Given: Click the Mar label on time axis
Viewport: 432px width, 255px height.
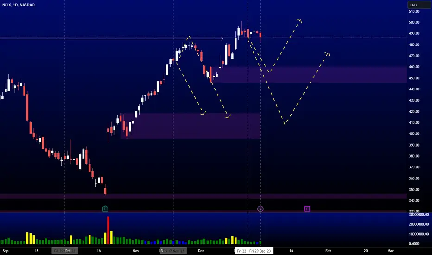Looking at the screenshot, I should (390, 251).
